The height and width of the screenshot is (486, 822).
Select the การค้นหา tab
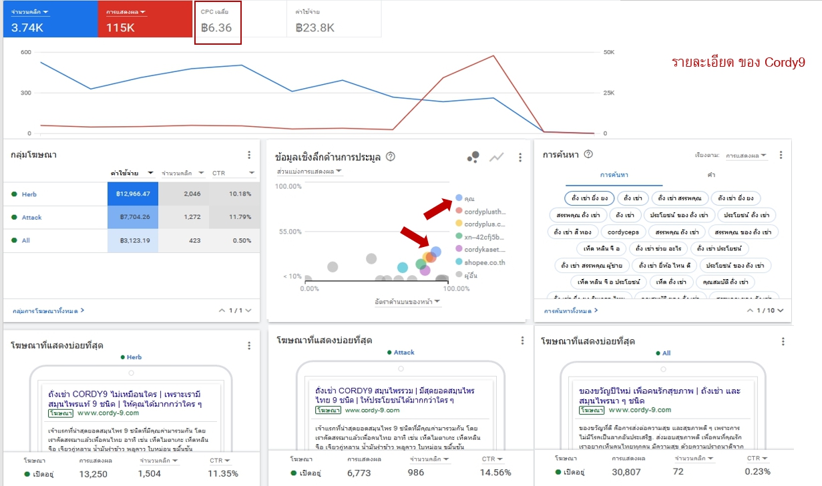click(x=614, y=175)
